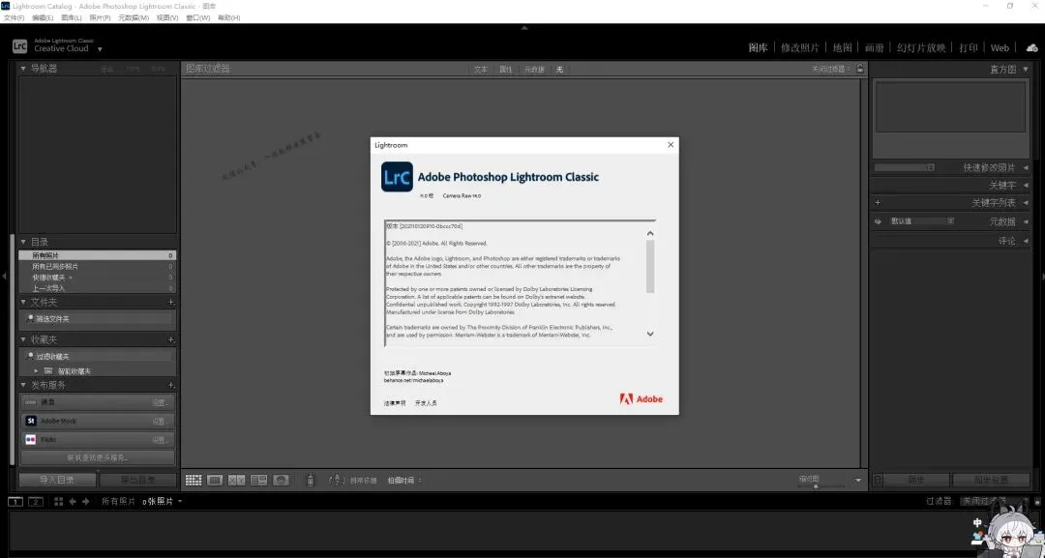Select the 文本 text filter
Image resolution: width=1045 pixels, height=558 pixels.
(481, 70)
